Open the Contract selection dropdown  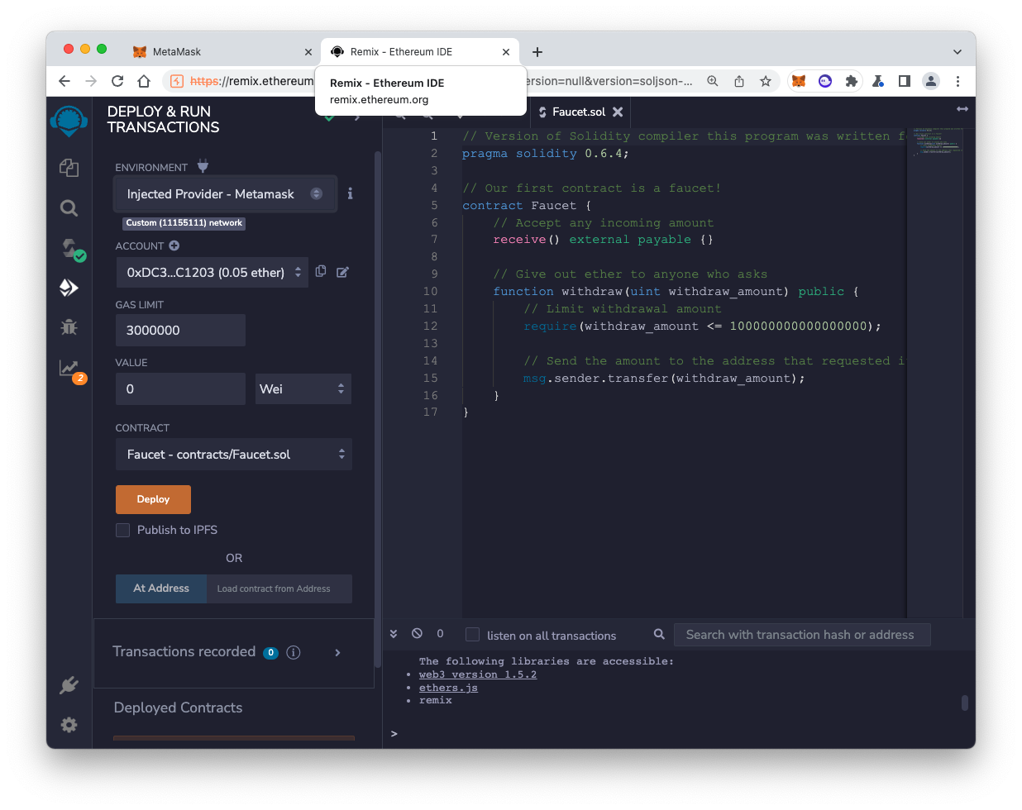coord(234,455)
